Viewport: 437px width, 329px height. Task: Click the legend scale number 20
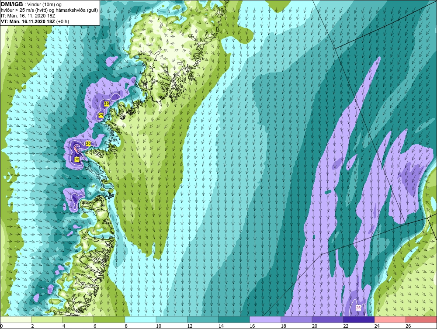pyautogui.click(x=315, y=326)
